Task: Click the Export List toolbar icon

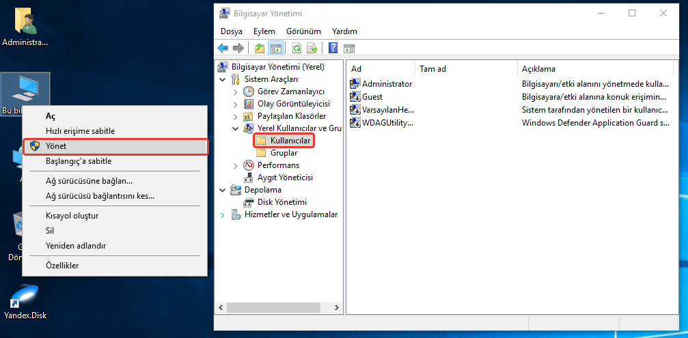Action: pyautogui.click(x=312, y=48)
